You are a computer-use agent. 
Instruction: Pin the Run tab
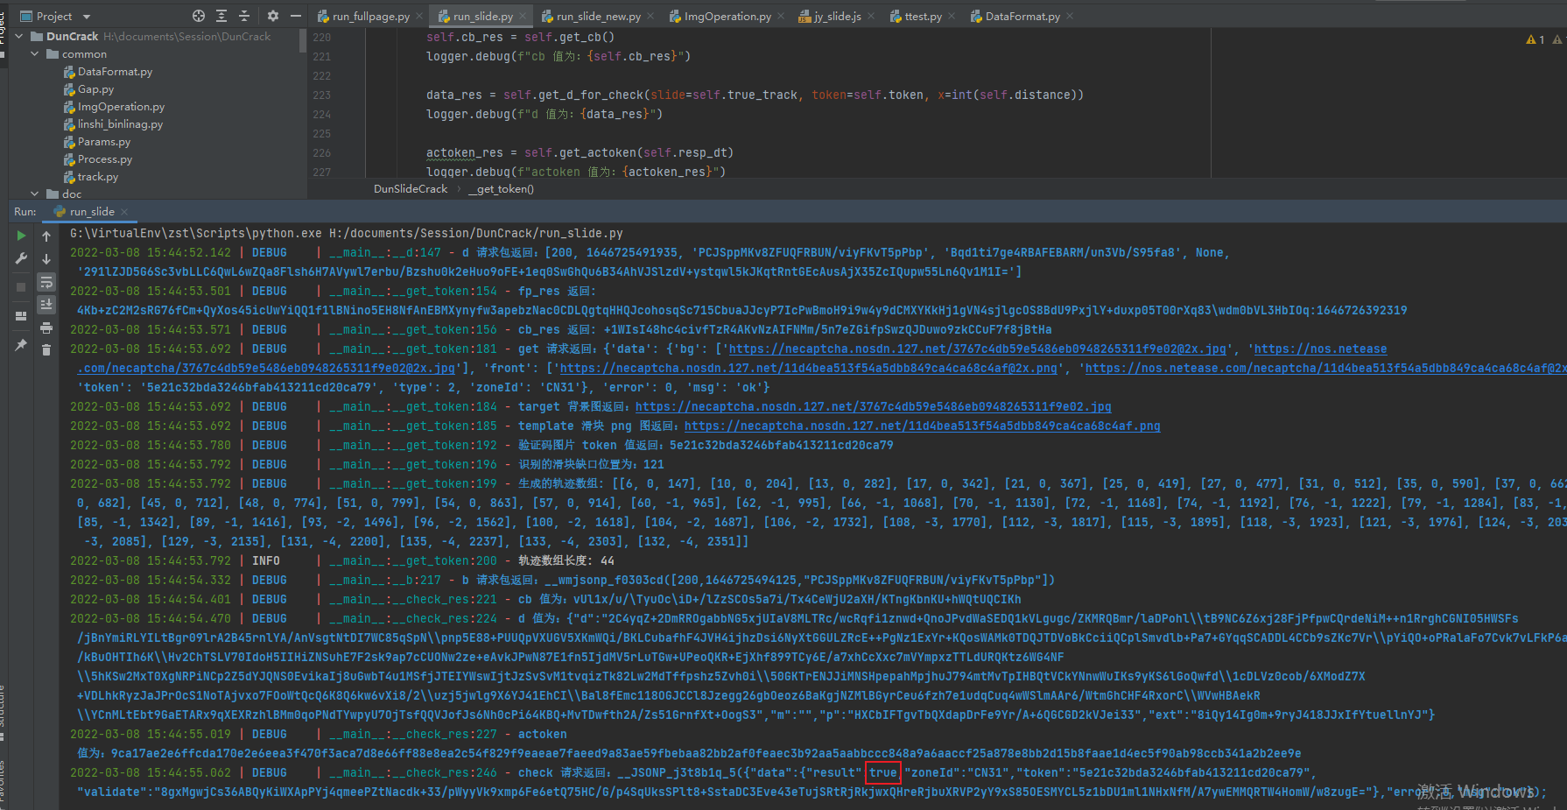click(21, 346)
